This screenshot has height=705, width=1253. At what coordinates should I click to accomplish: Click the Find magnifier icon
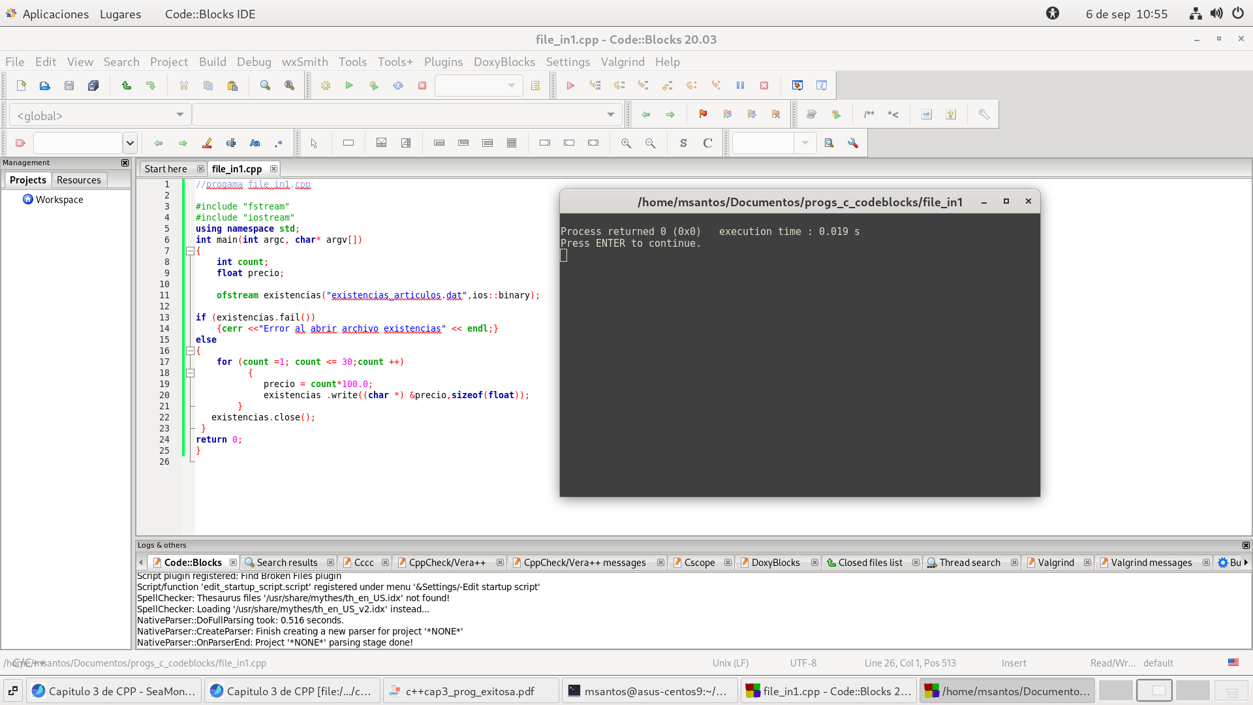click(x=265, y=86)
